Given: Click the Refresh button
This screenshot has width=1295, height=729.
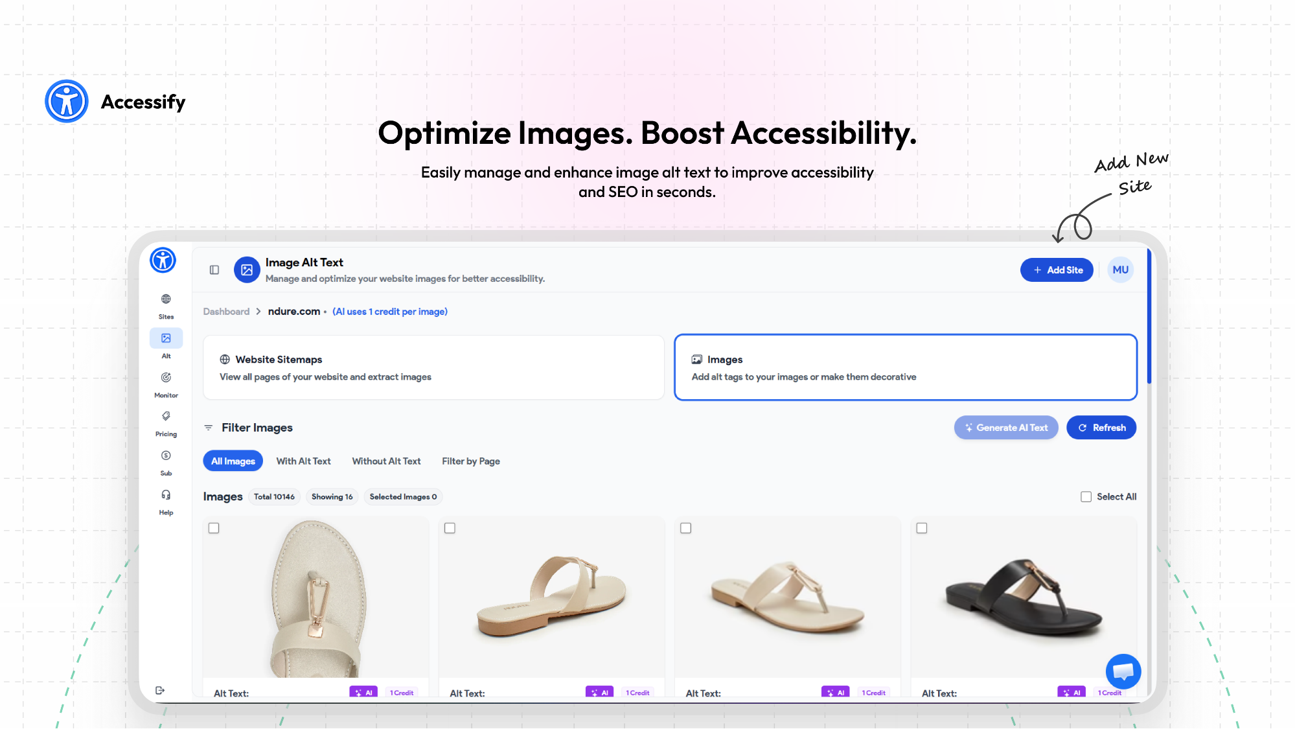Looking at the screenshot, I should click(x=1101, y=428).
